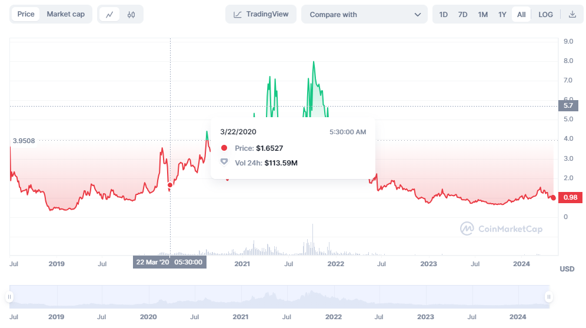Select the 7D time range
This screenshot has width=586, height=328.
[463, 15]
